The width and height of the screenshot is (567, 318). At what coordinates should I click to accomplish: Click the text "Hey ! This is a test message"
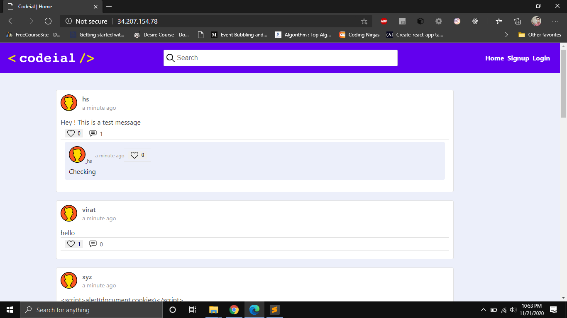101,123
